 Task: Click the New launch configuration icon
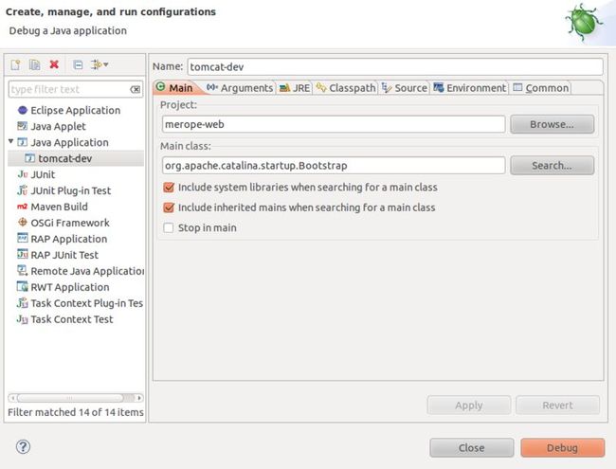(16, 64)
